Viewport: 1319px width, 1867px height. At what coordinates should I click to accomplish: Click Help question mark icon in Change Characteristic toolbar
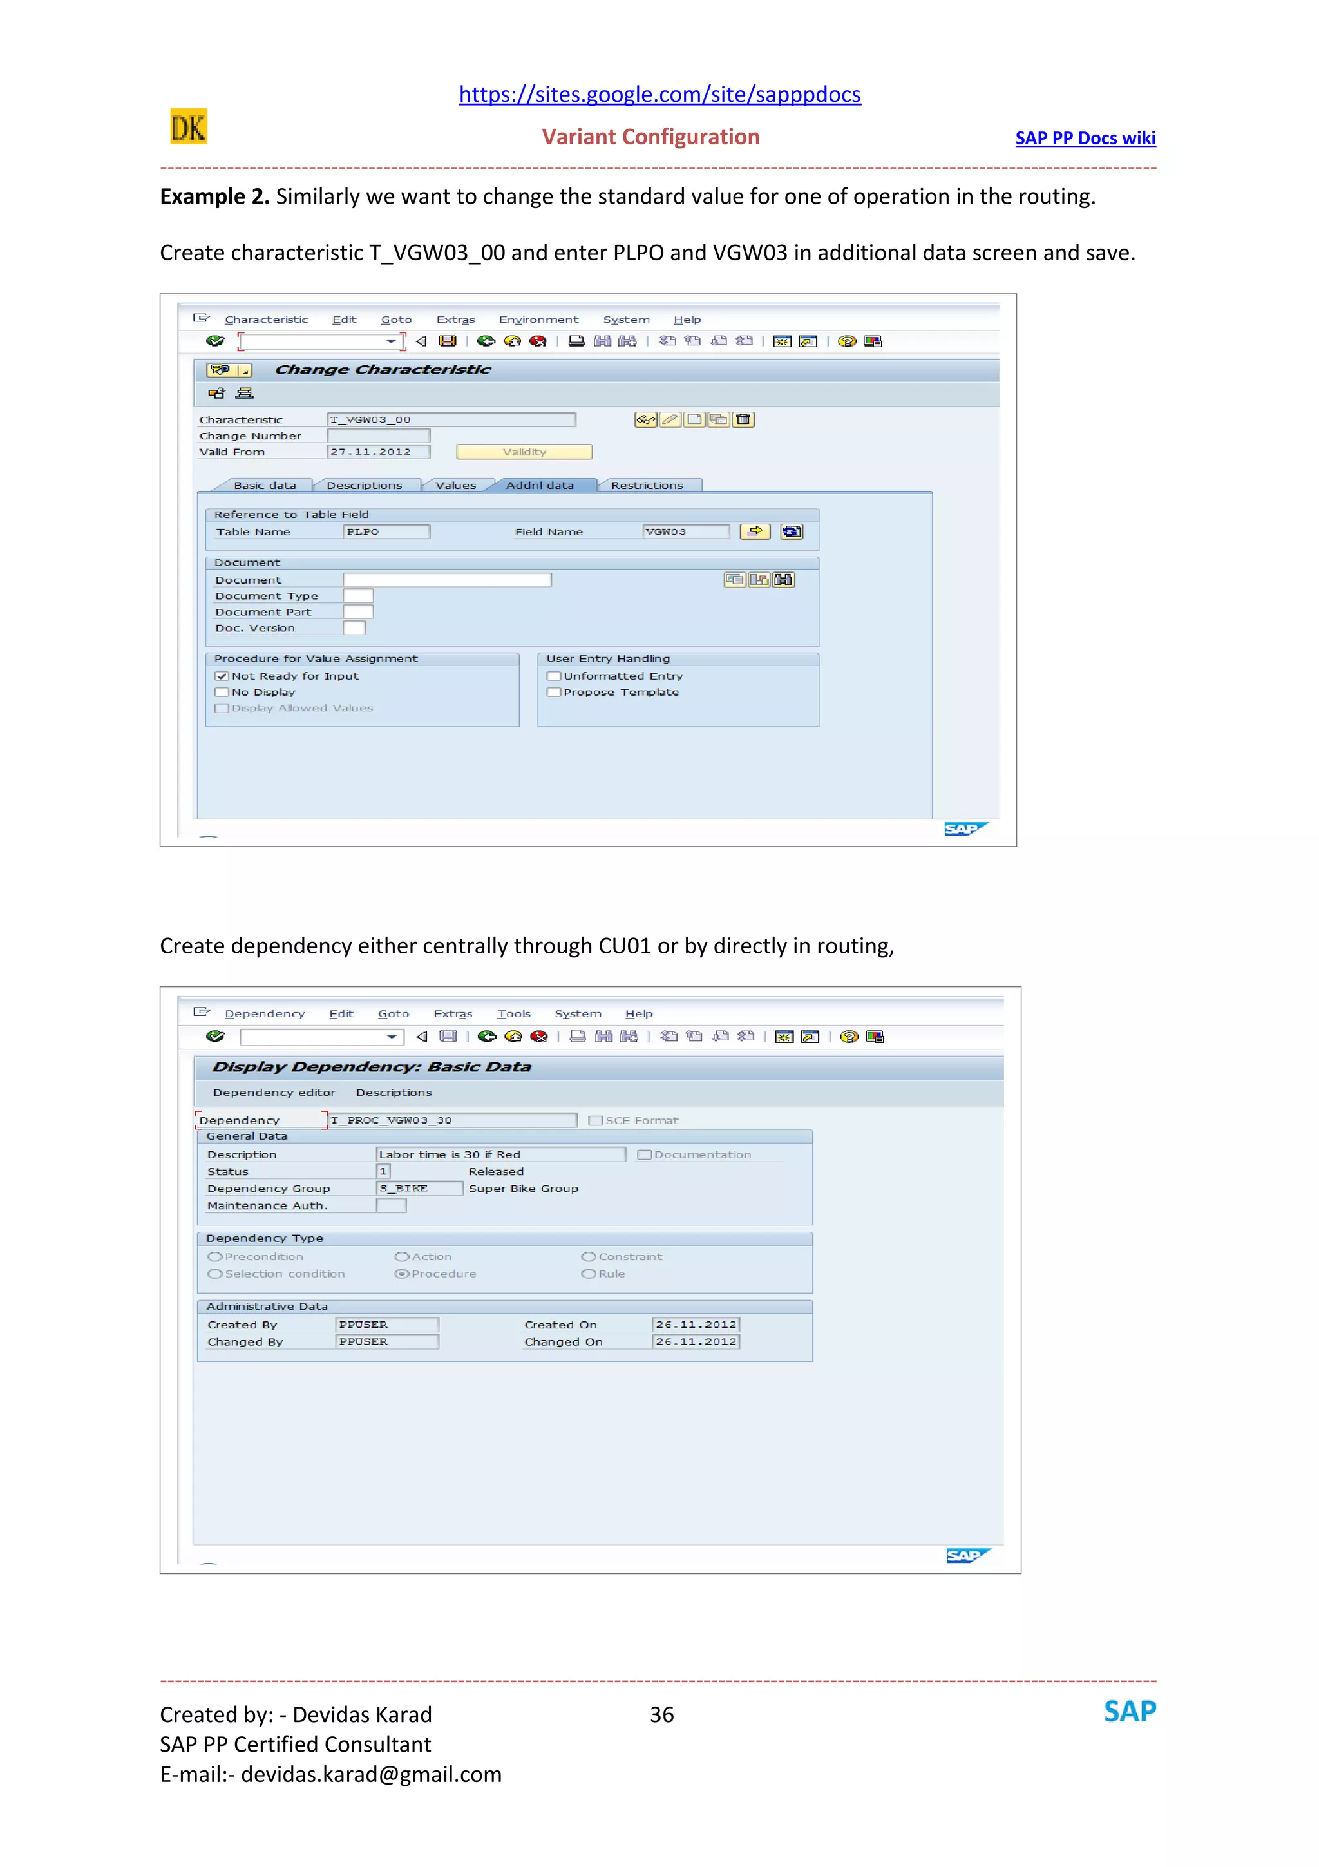[847, 341]
